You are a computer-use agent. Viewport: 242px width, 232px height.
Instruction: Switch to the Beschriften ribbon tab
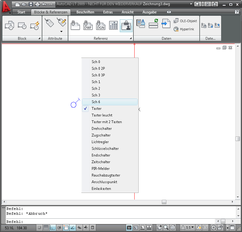click(x=85, y=12)
